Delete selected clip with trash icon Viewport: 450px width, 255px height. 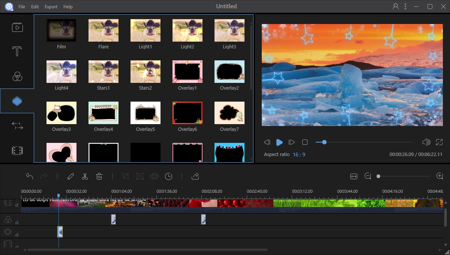(99, 176)
